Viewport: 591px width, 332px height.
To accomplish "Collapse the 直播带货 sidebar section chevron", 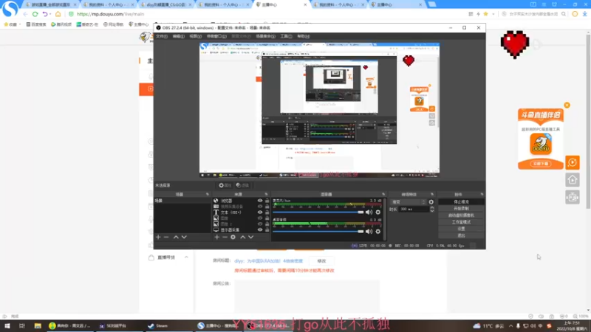I will [186, 257].
